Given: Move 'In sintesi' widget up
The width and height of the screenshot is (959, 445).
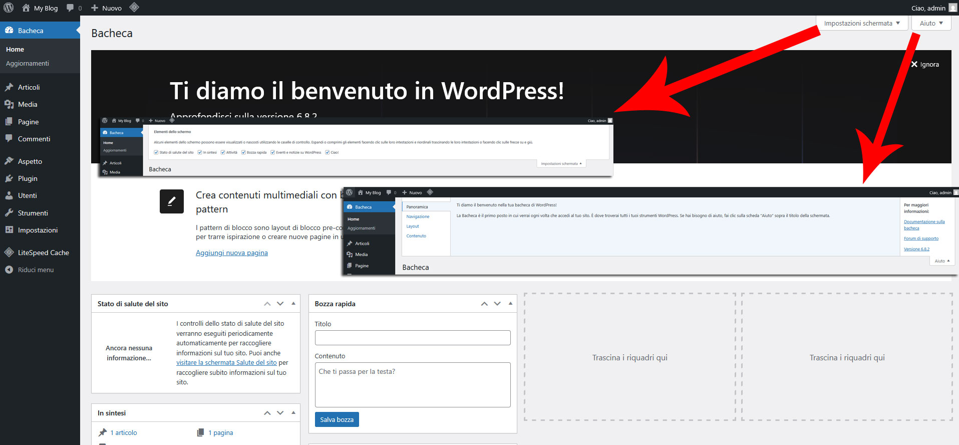Looking at the screenshot, I should pos(267,413).
